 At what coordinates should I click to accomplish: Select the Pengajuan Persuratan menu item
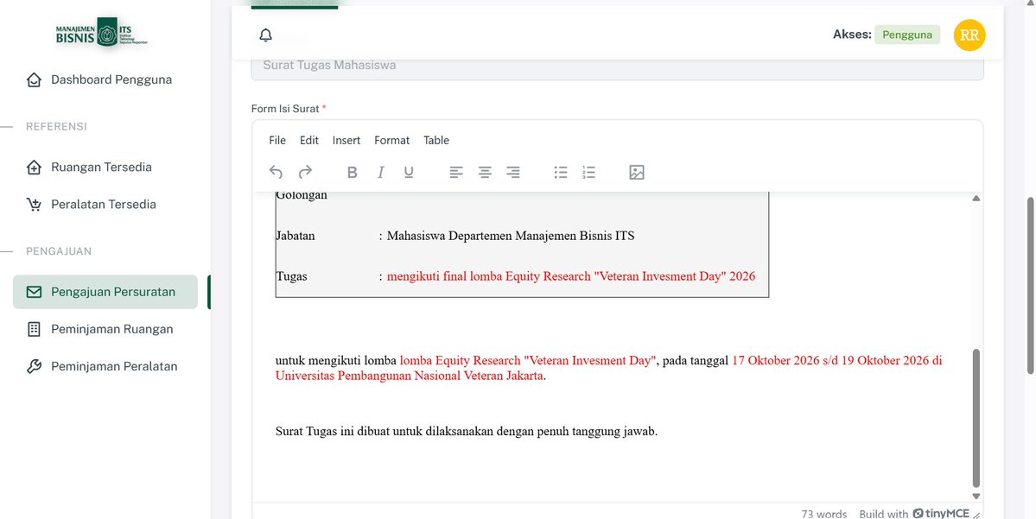pyautogui.click(x=105, y=292)
